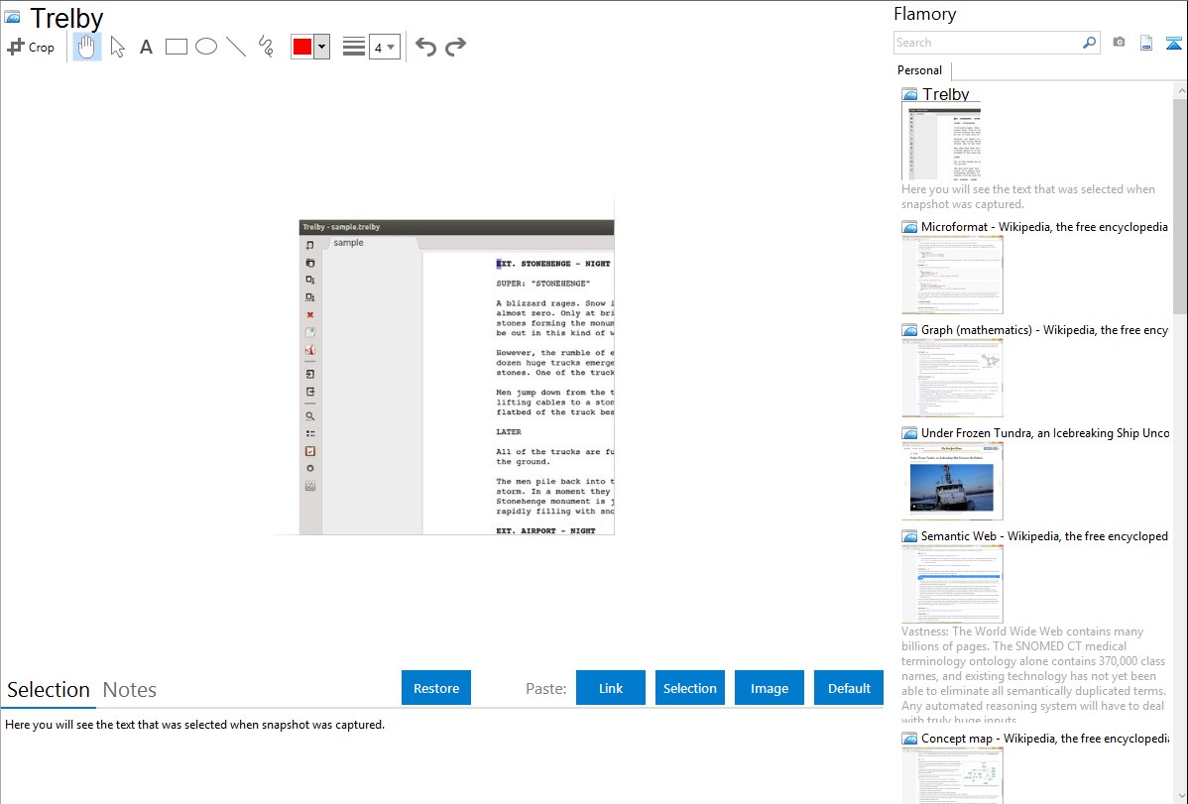Click the Restore button
Image resolution: width=1188 pixels, height=804 pixels.
(x=436, y=688)
